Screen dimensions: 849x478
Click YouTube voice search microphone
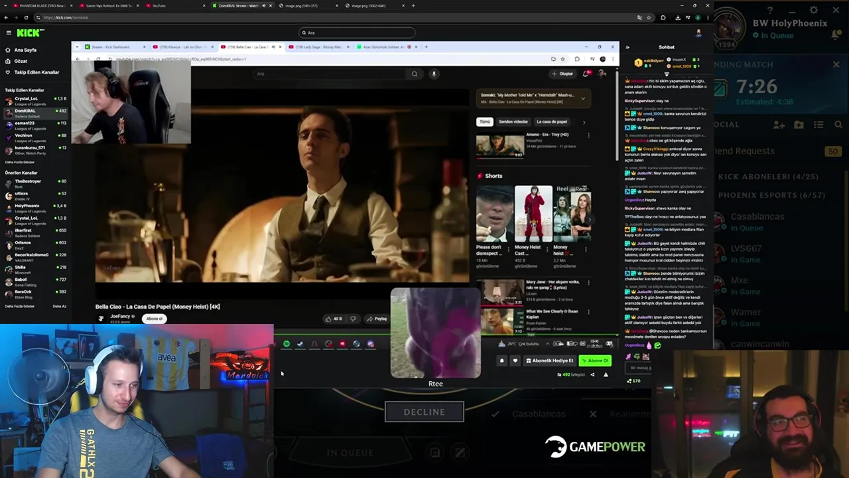[434, 74]
